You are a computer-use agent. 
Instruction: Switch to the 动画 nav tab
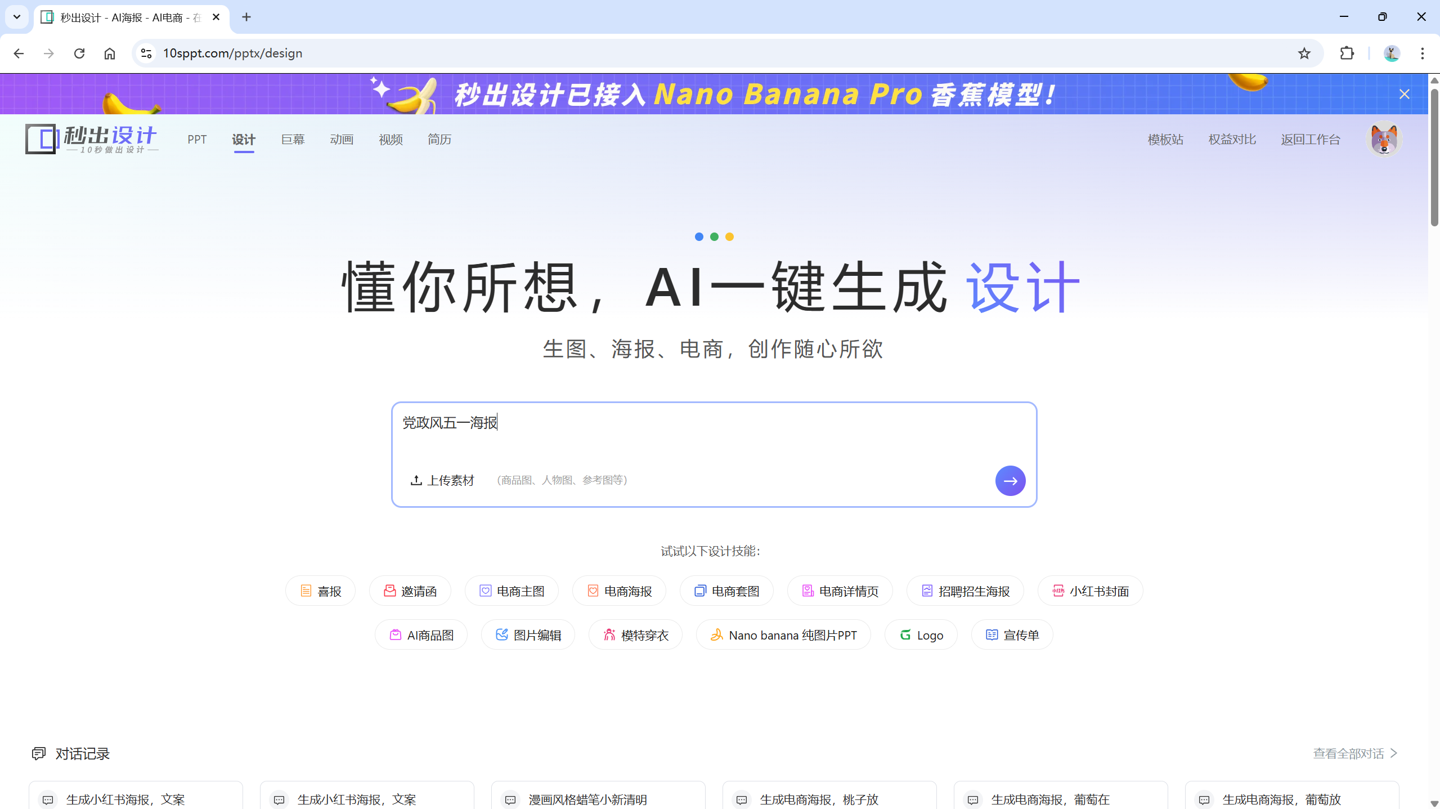pos(342,139)
